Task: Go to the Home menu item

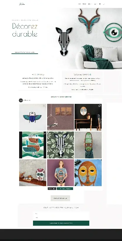Action: tap(79, 4)
